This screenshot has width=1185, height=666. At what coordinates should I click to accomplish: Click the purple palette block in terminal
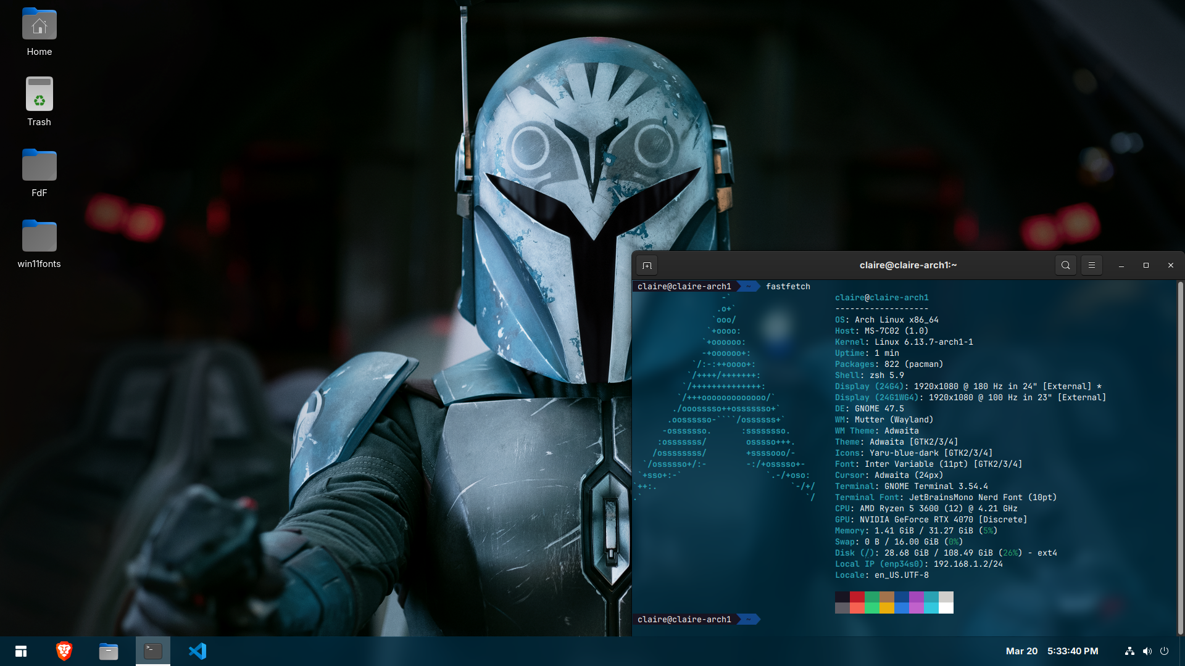tap(917, 597)
